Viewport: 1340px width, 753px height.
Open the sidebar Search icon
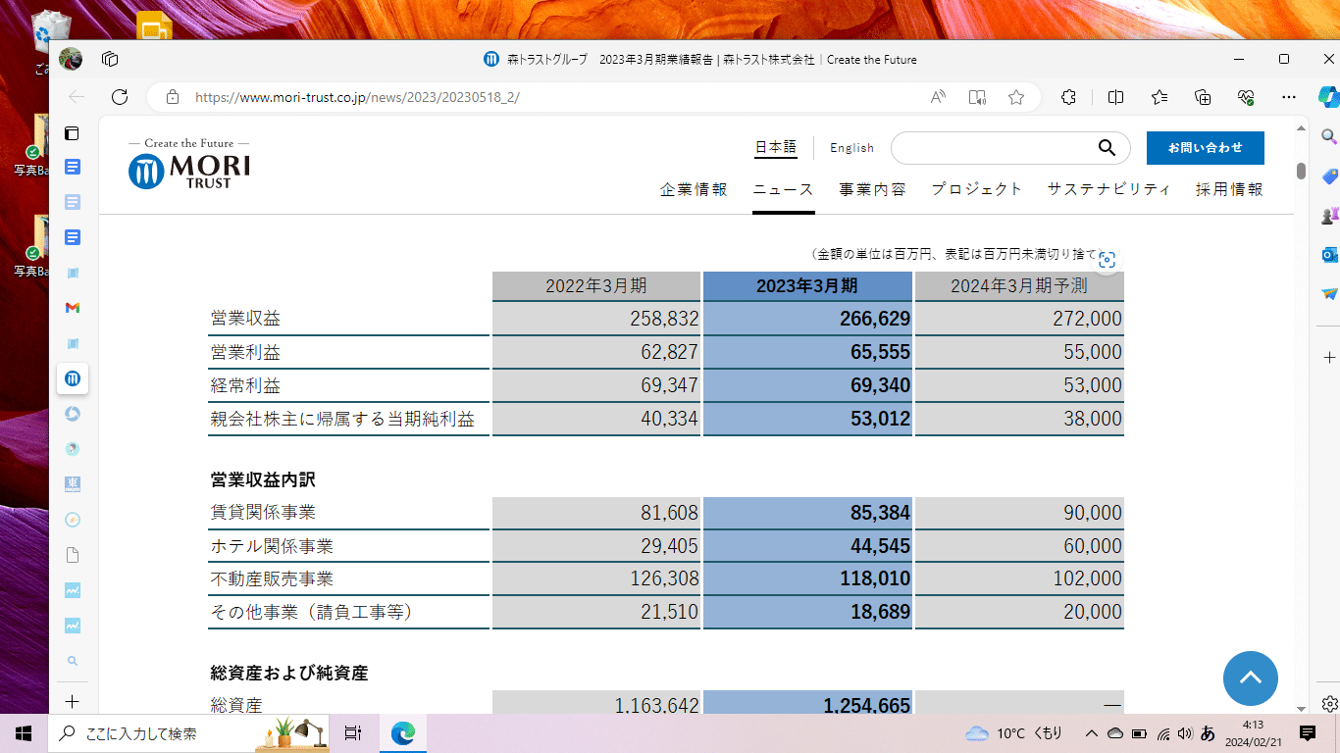pos(1329,136)
